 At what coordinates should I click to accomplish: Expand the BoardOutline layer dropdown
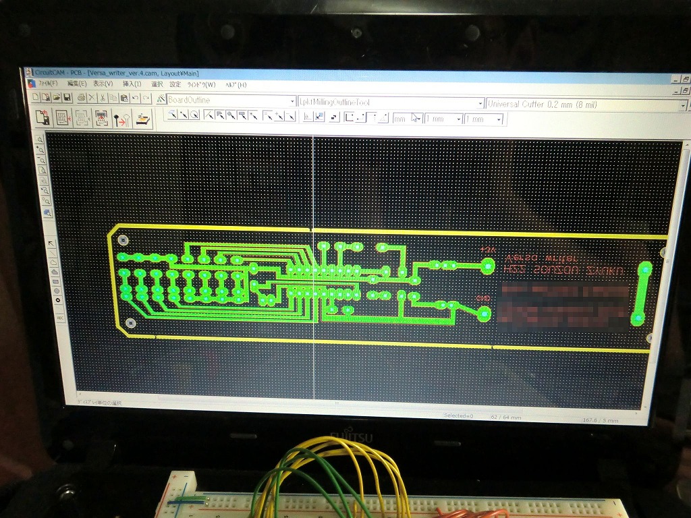pyautogui.click(x=292, y=101)
